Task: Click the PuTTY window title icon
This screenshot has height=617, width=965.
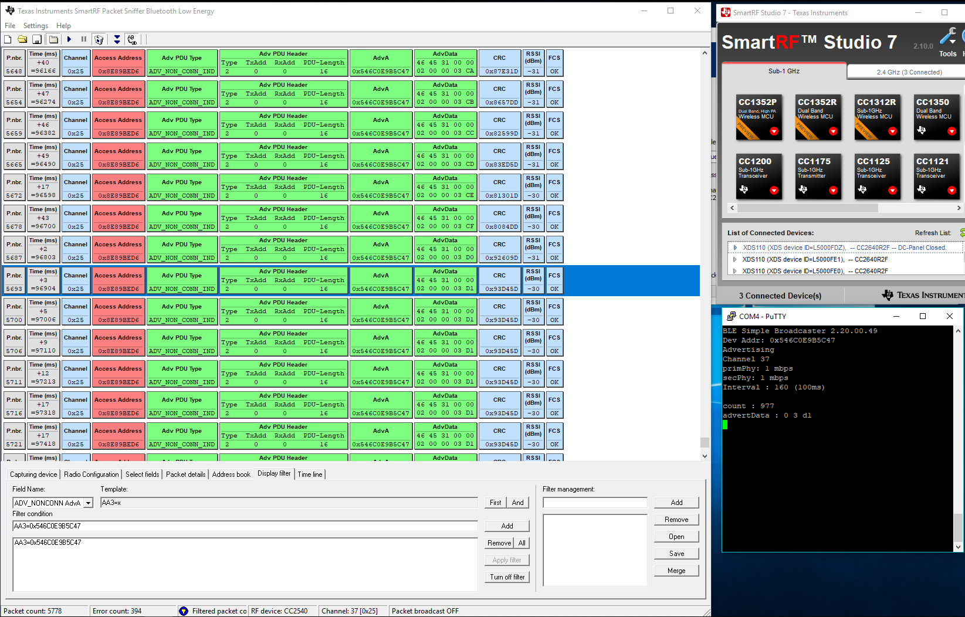Action: click(731, 316)
